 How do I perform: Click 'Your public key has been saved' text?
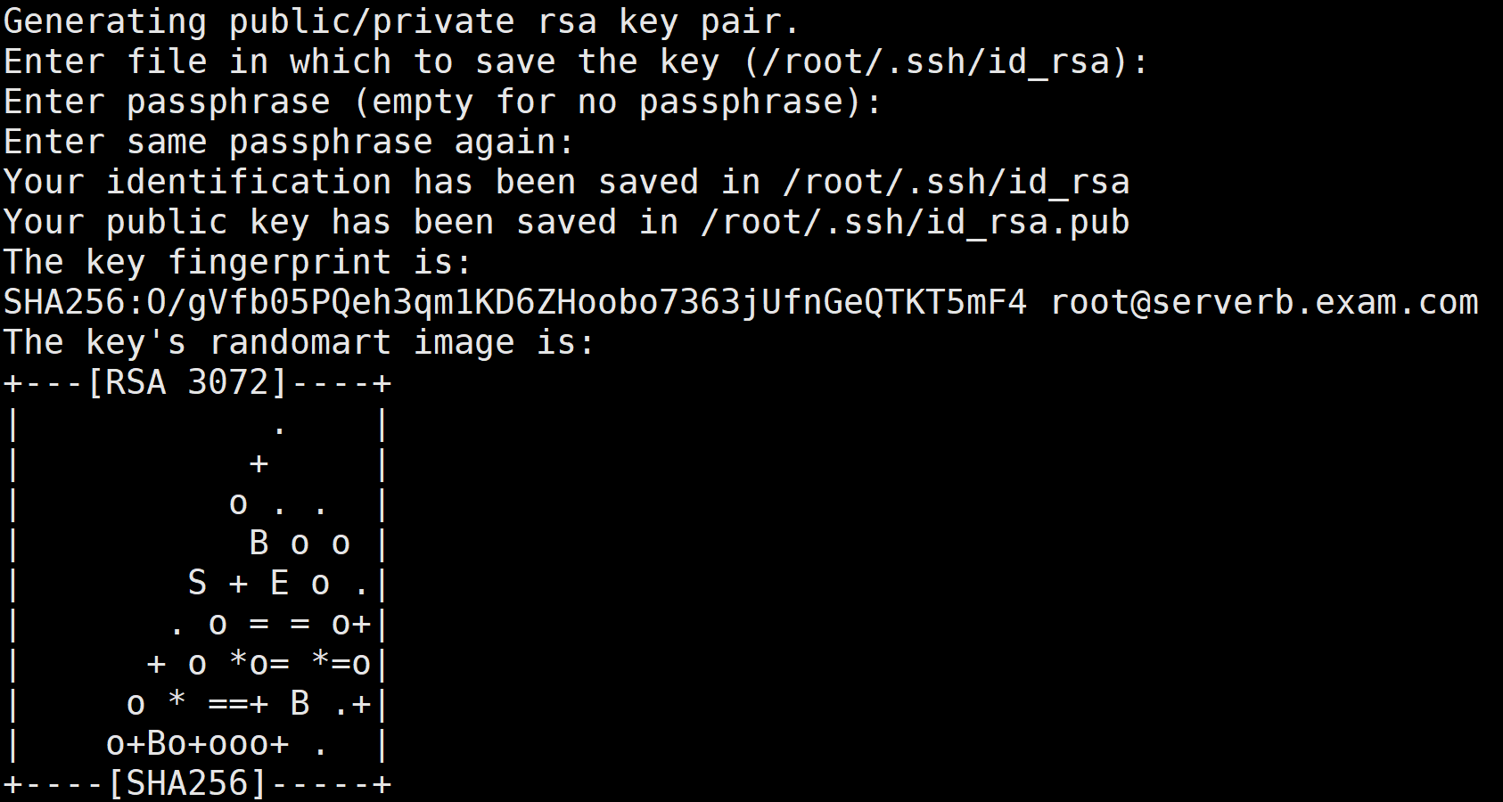[310, 223]
